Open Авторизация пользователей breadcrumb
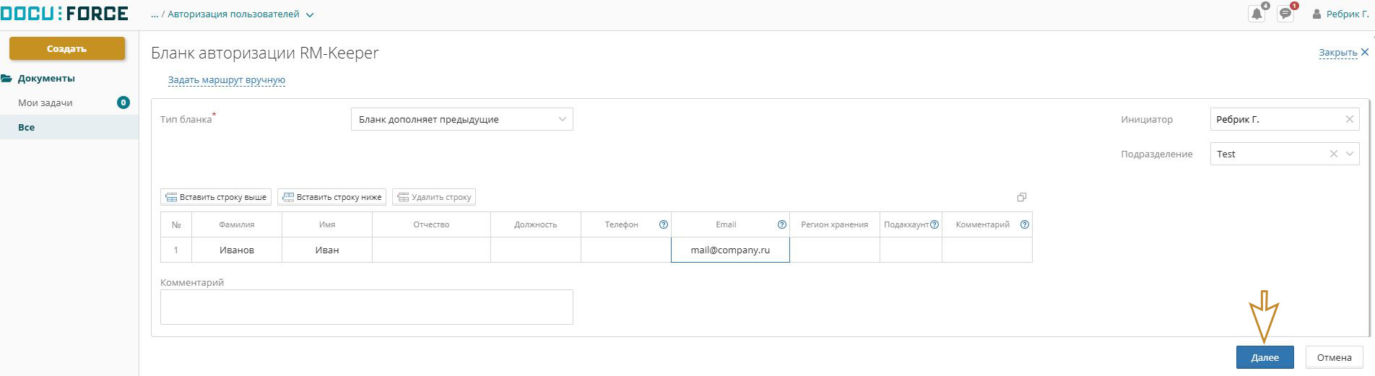1375x376 pixels. point(233,14)
